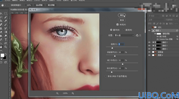179x99 pixels.
Task: Toggle the 预览(P) preview checkbox
Action: tap(118, 25)
